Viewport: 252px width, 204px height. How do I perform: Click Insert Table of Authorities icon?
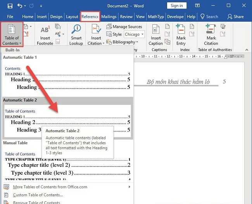(x=223, y=26)
